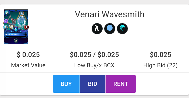Click the blue circle rarity icon
Image resolution: width=189 pixels, height=98 pixels.
click(110, 29)
